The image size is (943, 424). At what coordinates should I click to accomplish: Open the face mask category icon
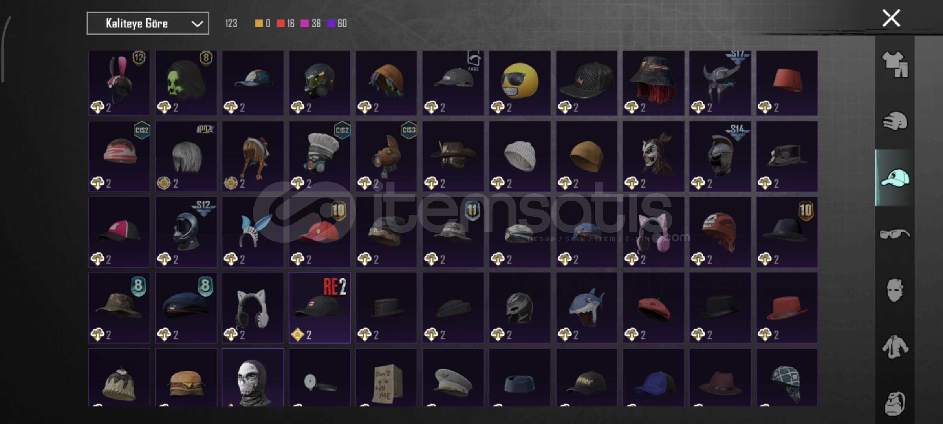tap(895, 291)
